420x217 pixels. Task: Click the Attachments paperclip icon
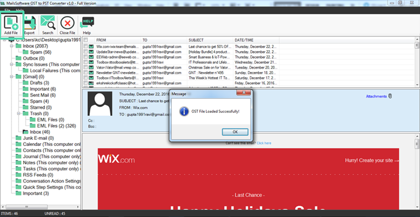390,96
